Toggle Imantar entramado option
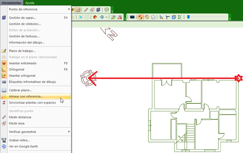Viewport: 243px width, 153px height. (36, 63)
